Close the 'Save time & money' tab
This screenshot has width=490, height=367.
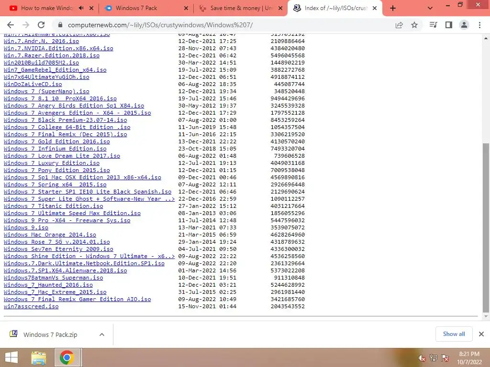tap(280, 8)
